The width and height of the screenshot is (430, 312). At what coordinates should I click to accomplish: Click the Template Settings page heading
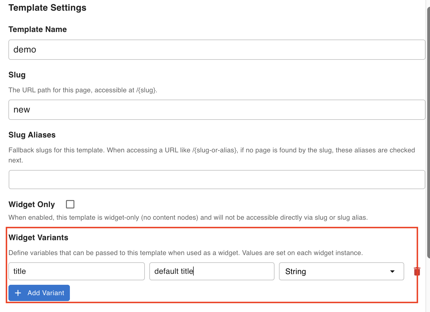pos(47,8)
